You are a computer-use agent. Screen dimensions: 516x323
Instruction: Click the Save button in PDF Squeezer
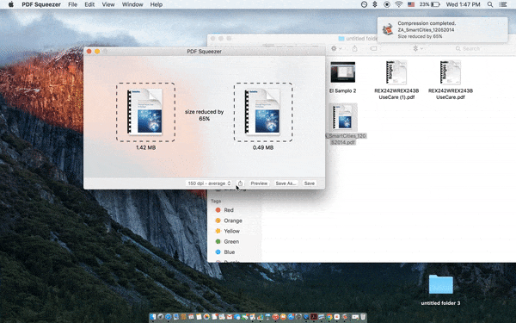[309, 183]
